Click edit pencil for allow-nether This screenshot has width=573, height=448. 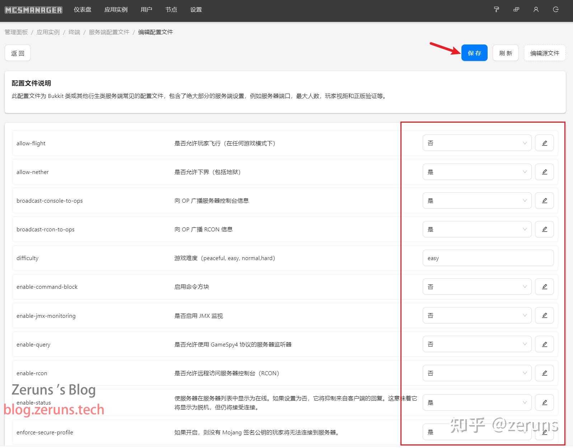point(544,172)
